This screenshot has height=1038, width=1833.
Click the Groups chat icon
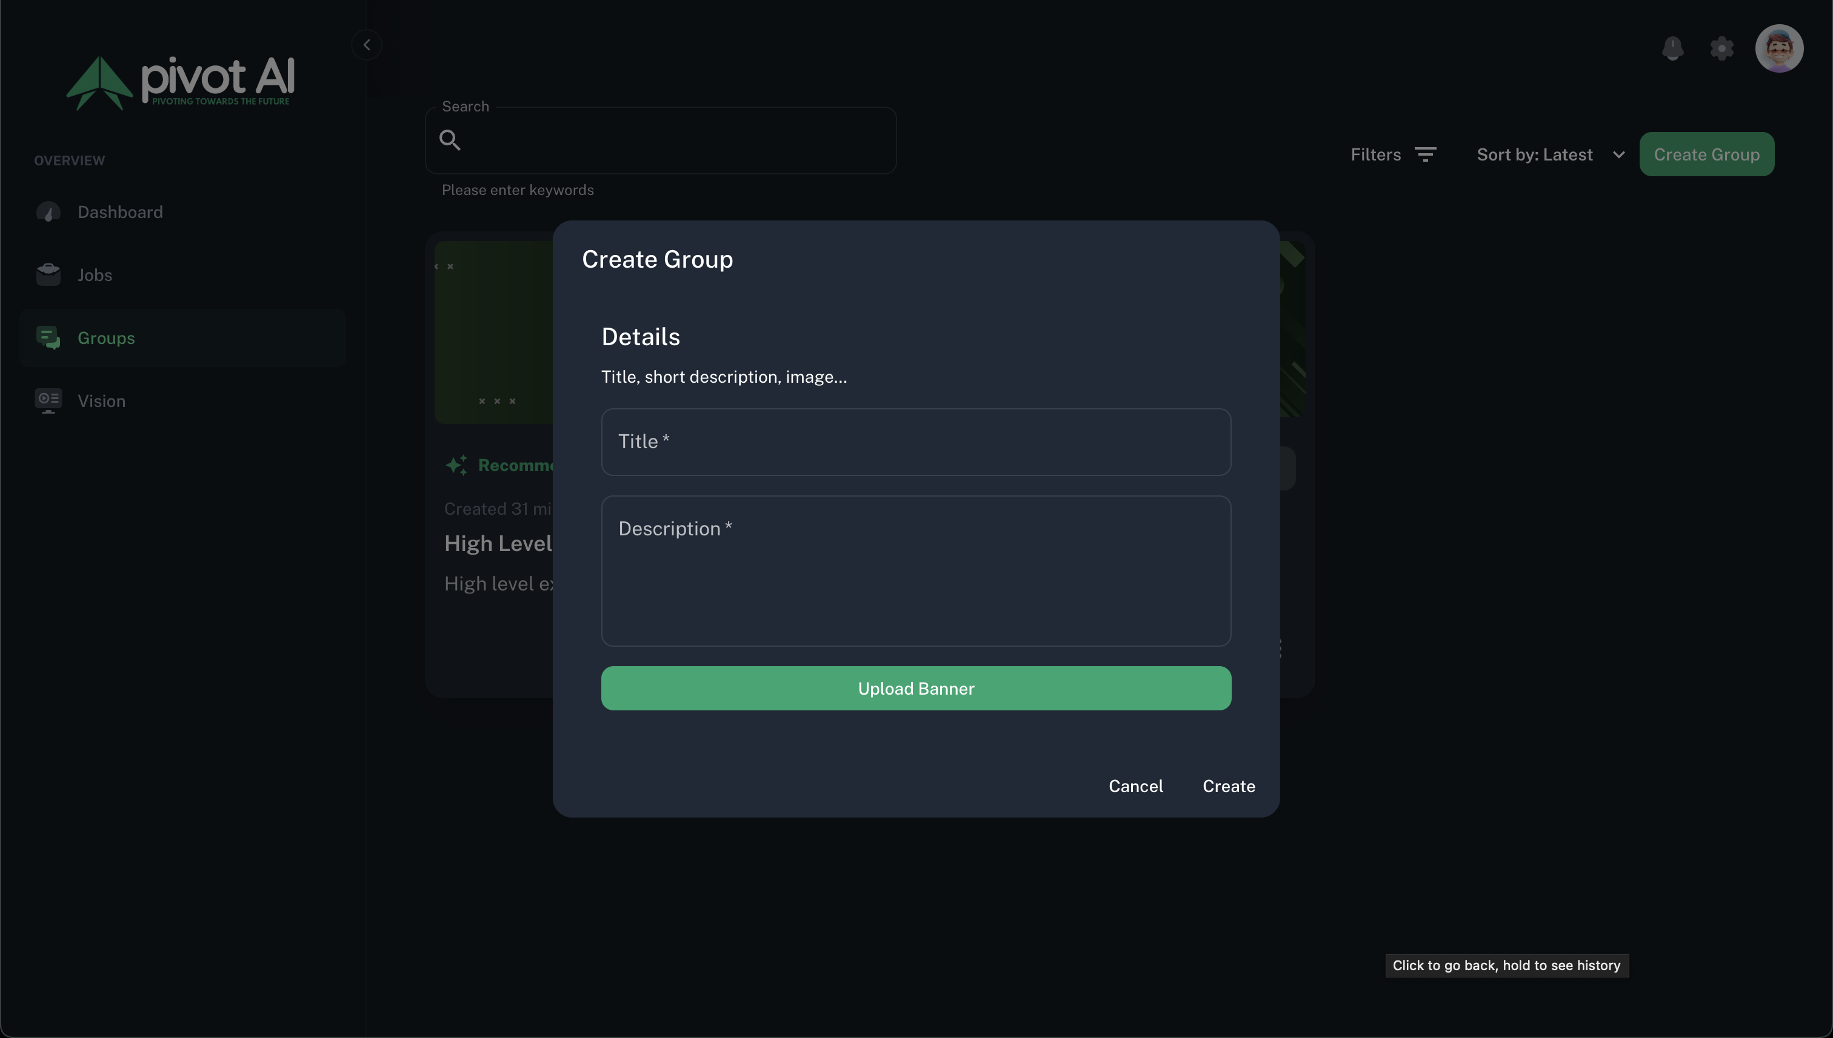click(x=48, y=338)
